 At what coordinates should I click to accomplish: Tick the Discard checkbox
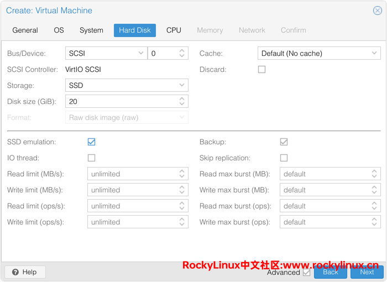262,70
